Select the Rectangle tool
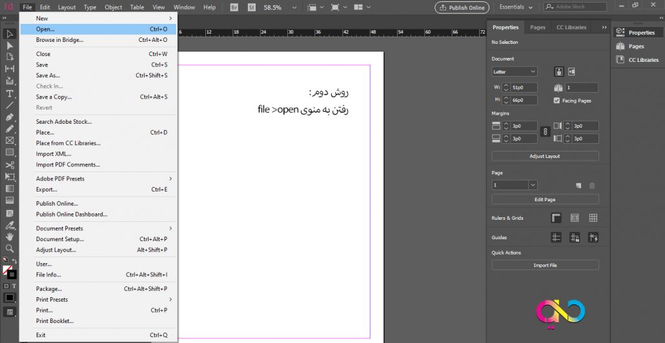 click(x=9, y=152)
